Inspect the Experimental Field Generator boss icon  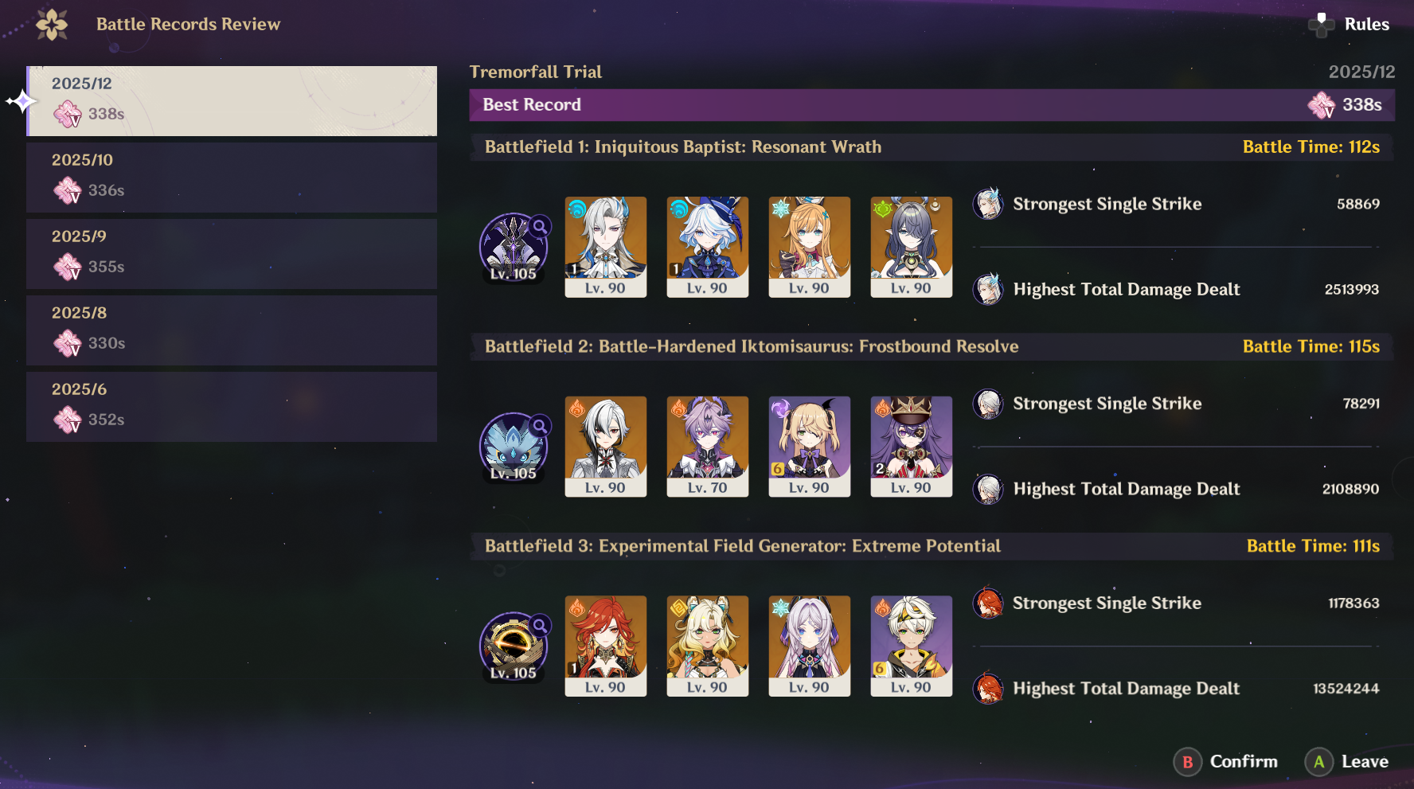pos(514,647)
